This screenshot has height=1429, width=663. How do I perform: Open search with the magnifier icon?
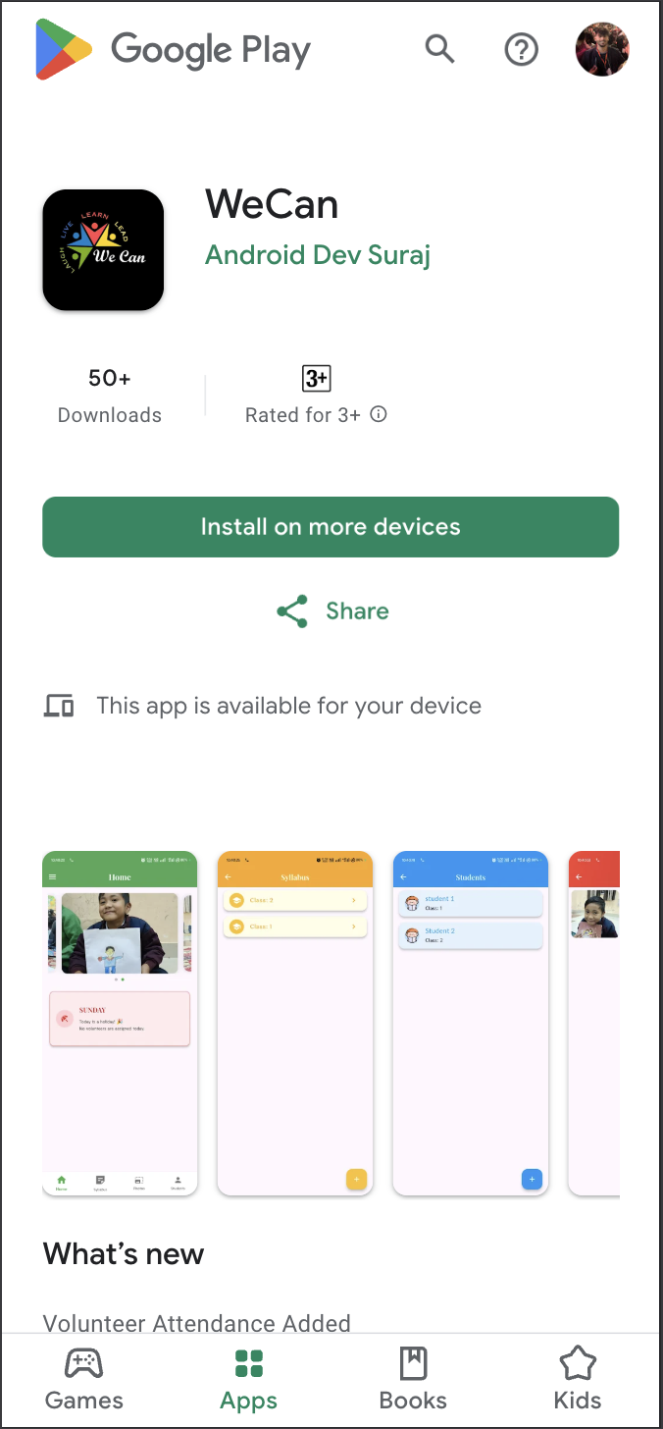pyautogui.click(x=439, y=48)
